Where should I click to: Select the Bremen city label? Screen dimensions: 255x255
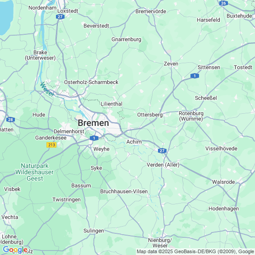coord(93,123)
